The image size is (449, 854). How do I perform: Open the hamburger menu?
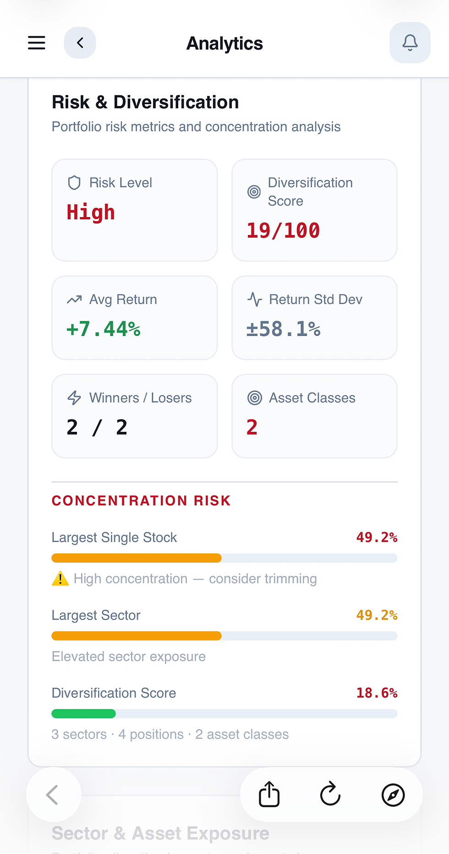pos(37,43)
